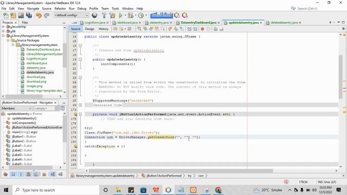This screenshot has width=347, height=195.
Task: Click jButton1ActionPerformed in the breadcrumb bar
Action: click(x=164, y=175)
